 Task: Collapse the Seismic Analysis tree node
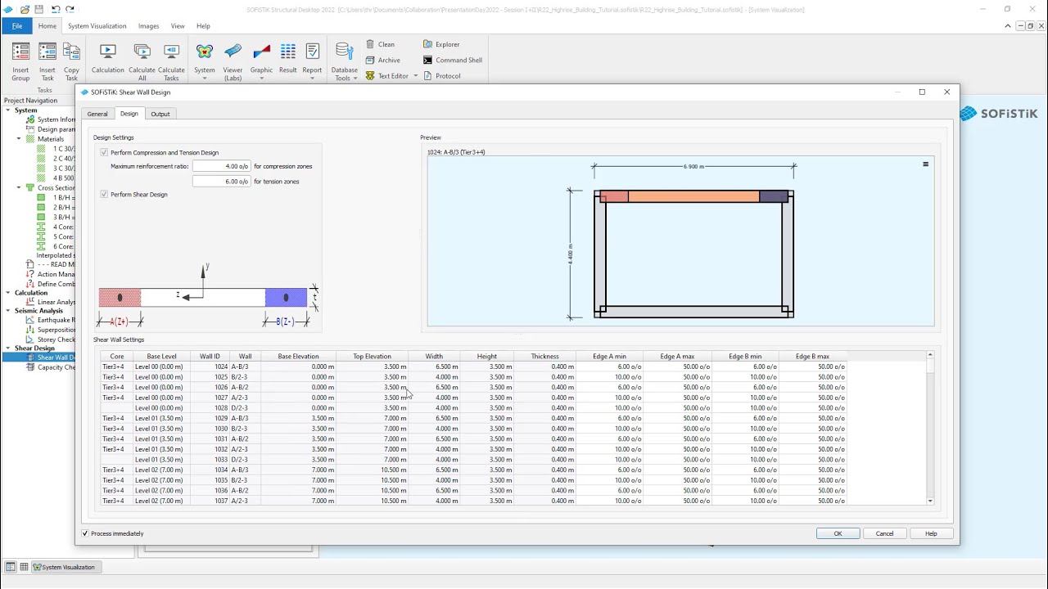click(x=7, y=311)
